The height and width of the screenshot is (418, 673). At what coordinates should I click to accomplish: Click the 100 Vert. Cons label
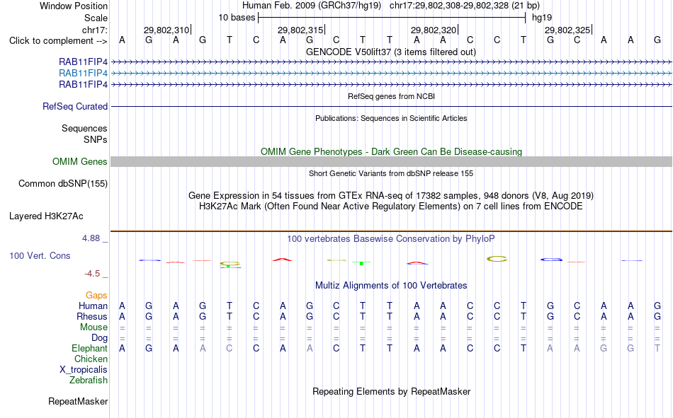[x=40, y=256]
